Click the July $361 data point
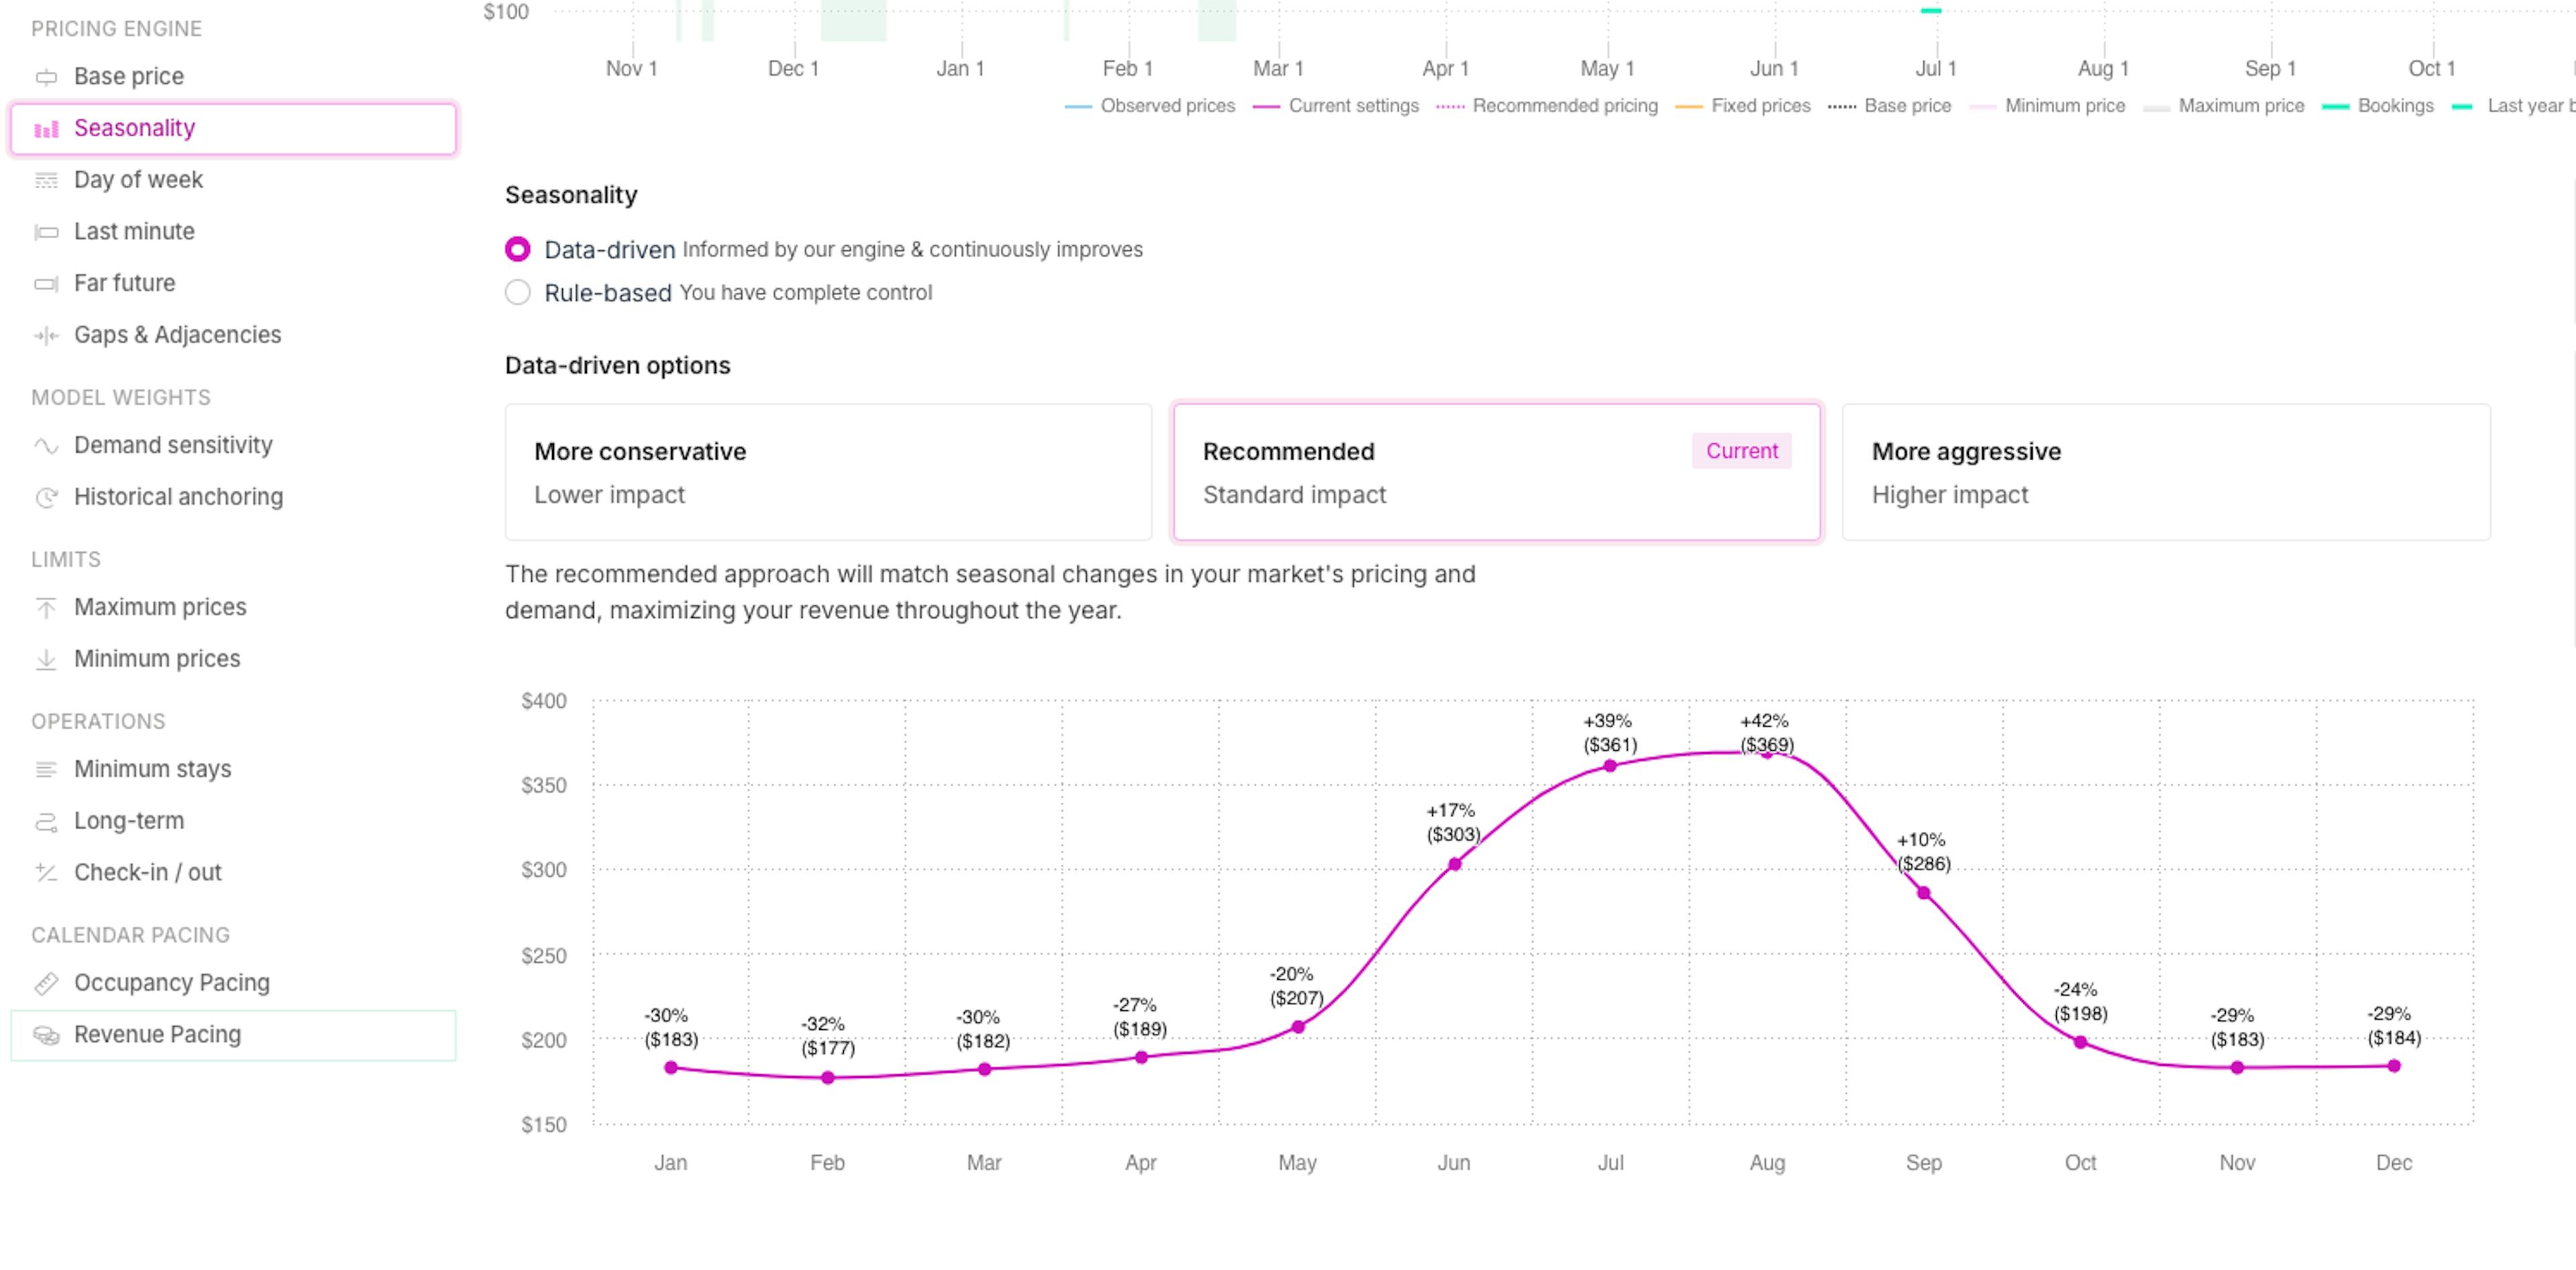 1610,766
